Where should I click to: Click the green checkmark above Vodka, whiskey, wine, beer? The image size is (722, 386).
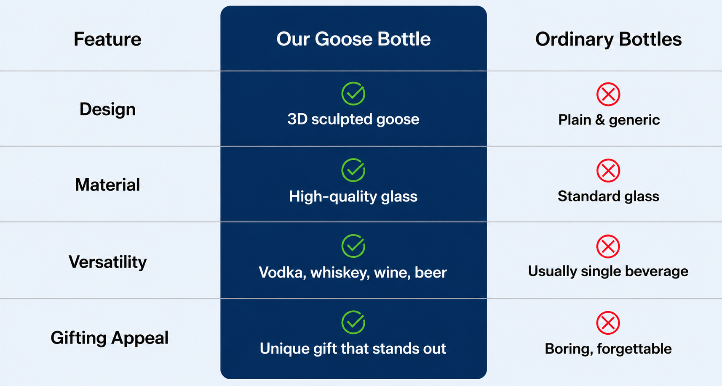tap(353, 246)
